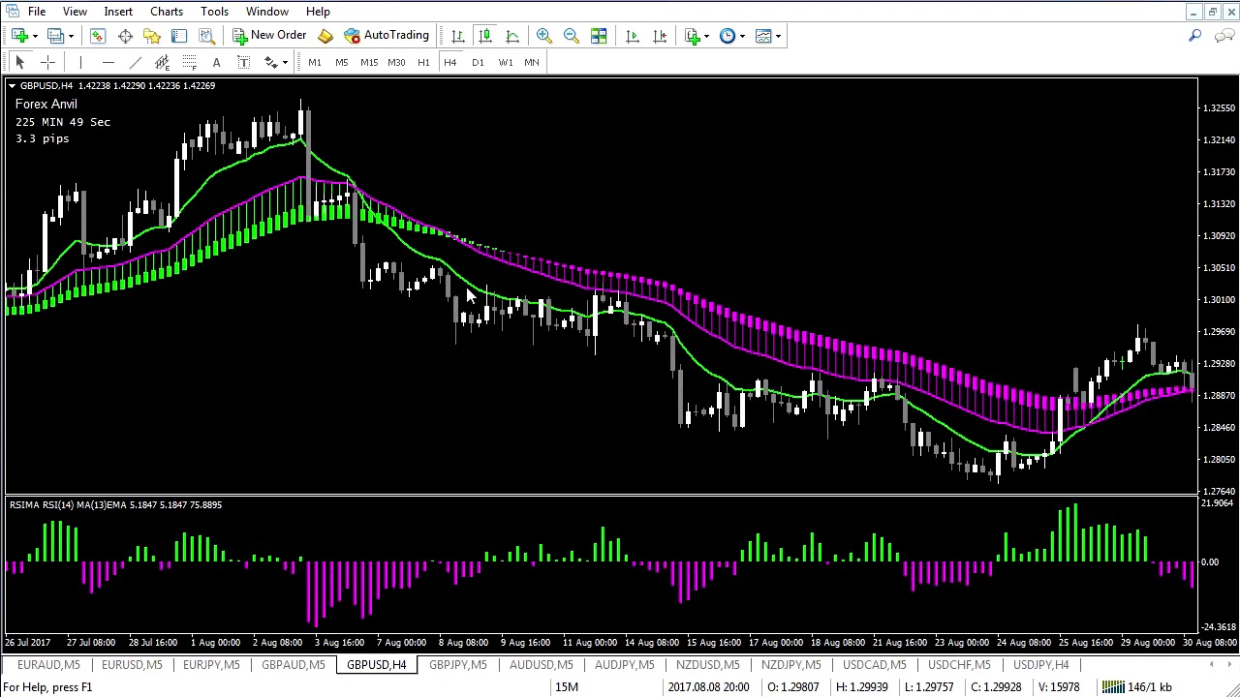
Task: Switch chart to Bar Chart mode
Action: point(458,36)
